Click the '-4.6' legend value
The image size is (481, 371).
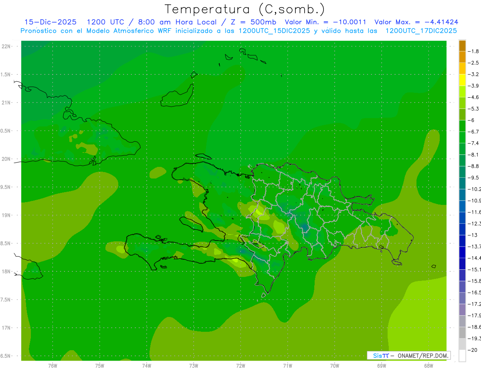click(x=473, y=97)
